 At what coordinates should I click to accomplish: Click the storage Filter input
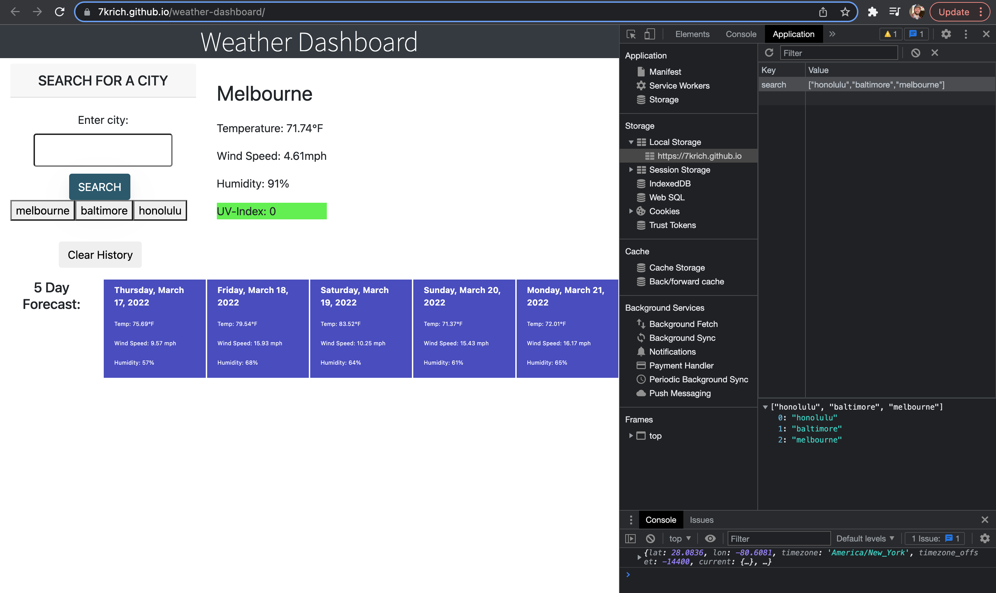click(839, 53)
